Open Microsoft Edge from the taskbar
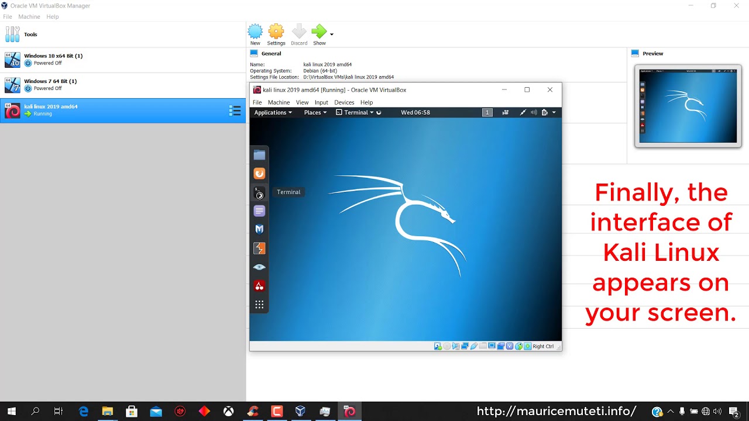 click(84, 412)
